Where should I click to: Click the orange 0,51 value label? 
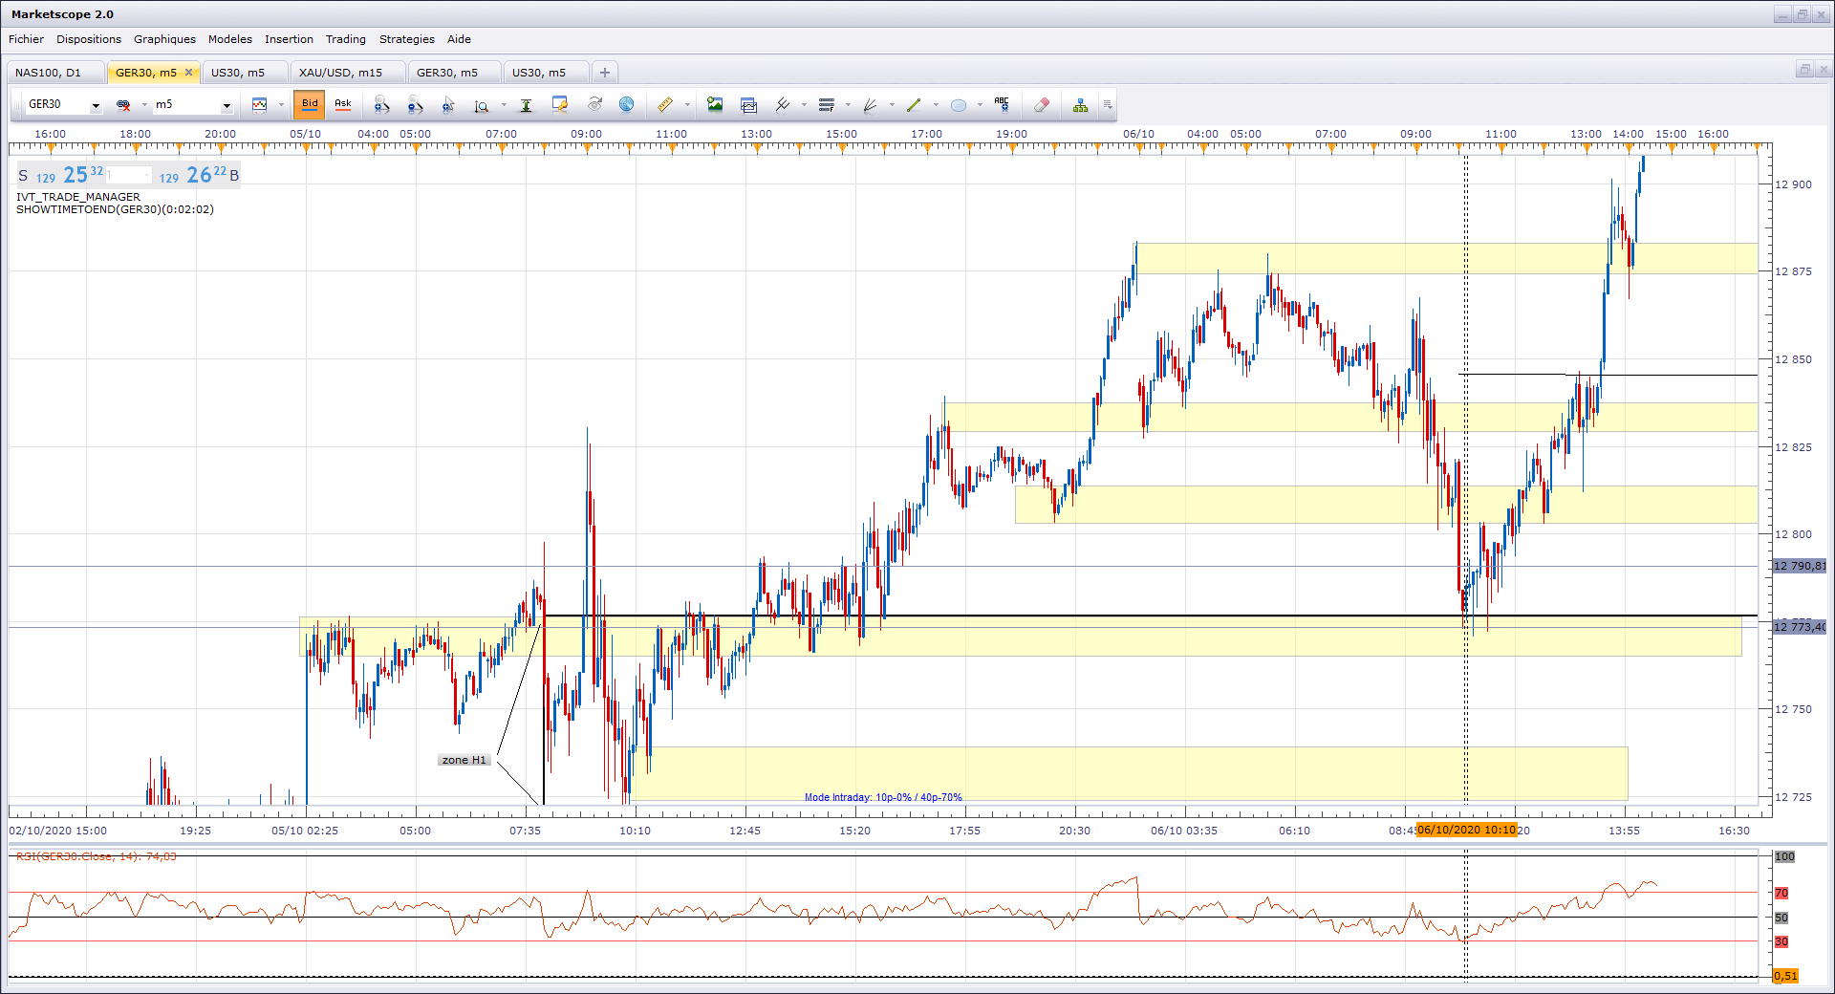[1785, 976]
